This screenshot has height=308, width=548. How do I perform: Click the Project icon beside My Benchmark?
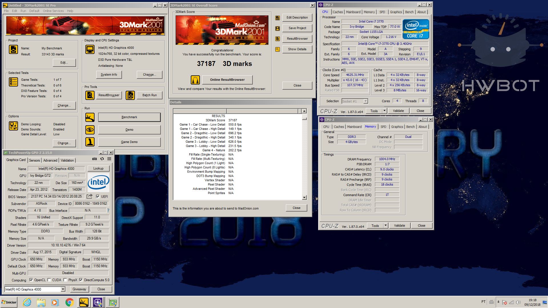click(x=13, y=49)
